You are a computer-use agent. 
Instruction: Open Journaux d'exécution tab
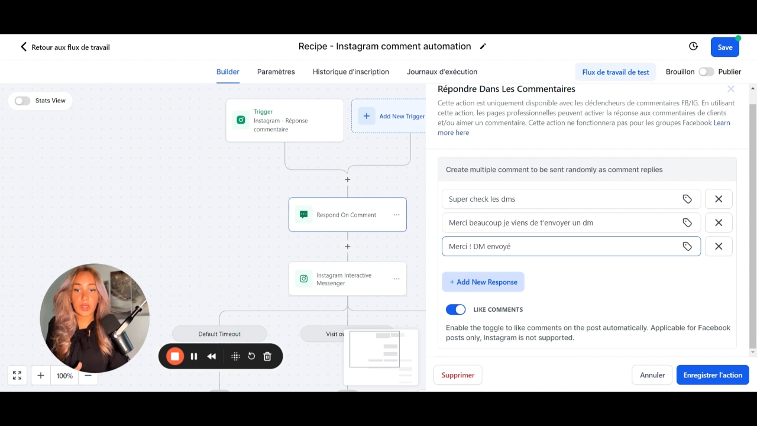click(x=442, y=72)
